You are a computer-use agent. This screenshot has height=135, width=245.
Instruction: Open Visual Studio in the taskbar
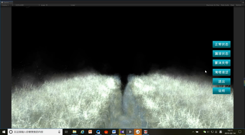[x=122, y=132]
